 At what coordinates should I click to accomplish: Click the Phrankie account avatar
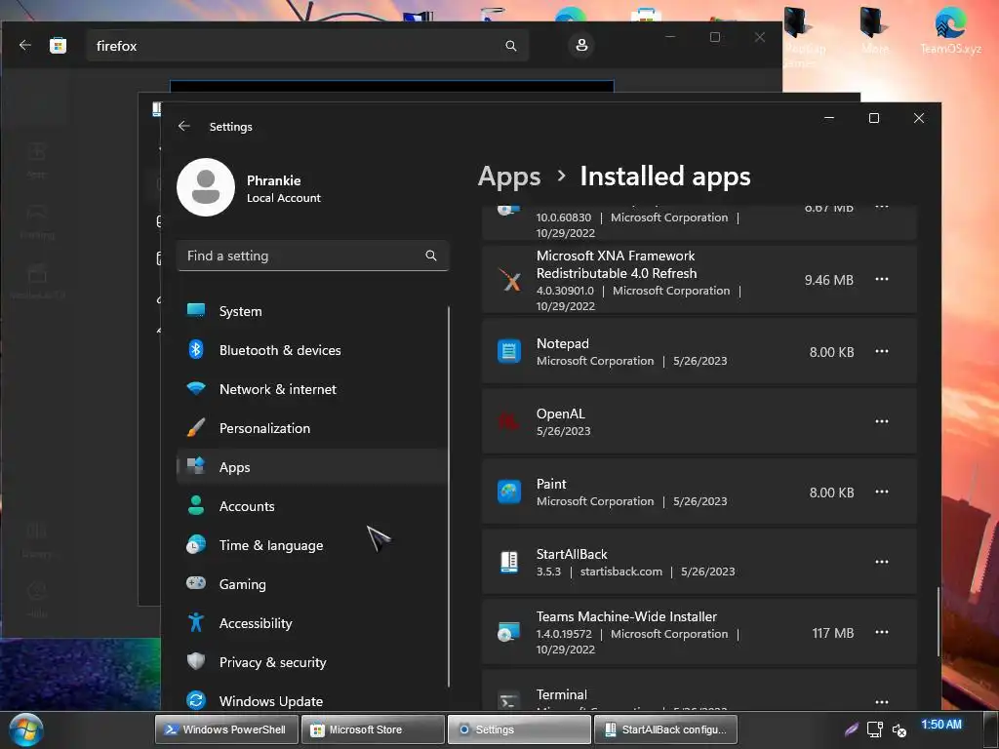point(206,187)
